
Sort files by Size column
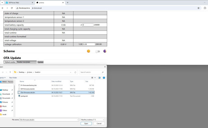coord(87,81)
